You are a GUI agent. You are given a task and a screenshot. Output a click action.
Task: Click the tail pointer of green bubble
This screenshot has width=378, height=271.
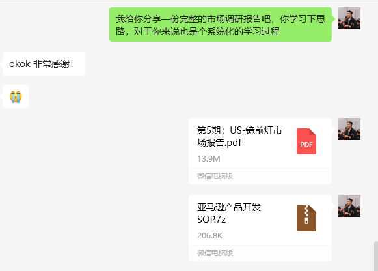click(333, 18)
